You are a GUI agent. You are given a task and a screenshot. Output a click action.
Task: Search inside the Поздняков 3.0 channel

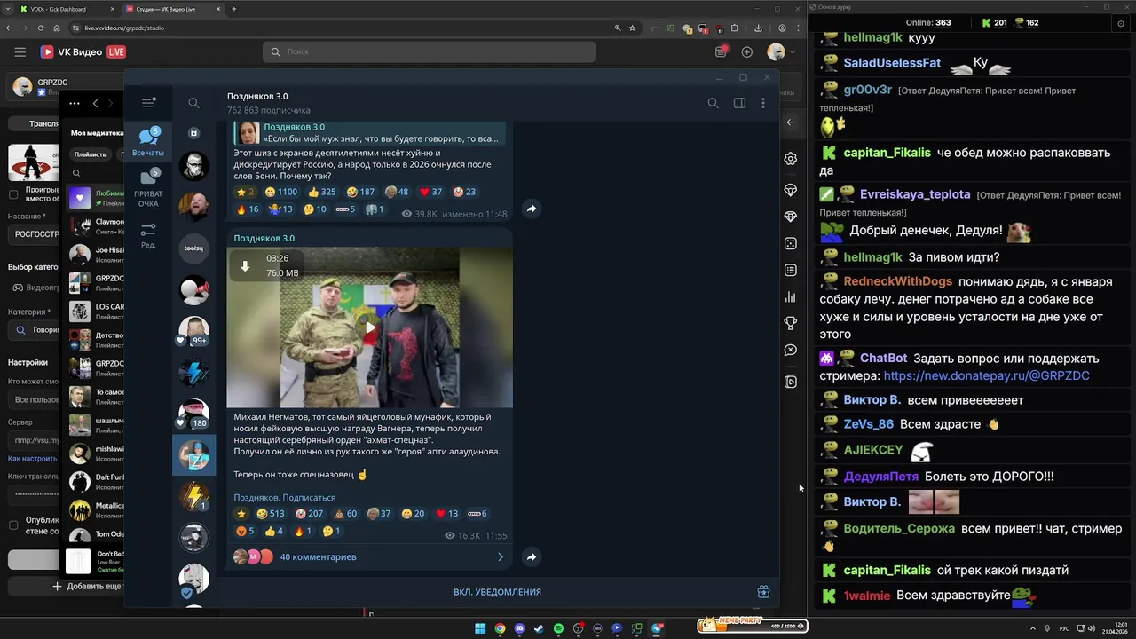713,103
